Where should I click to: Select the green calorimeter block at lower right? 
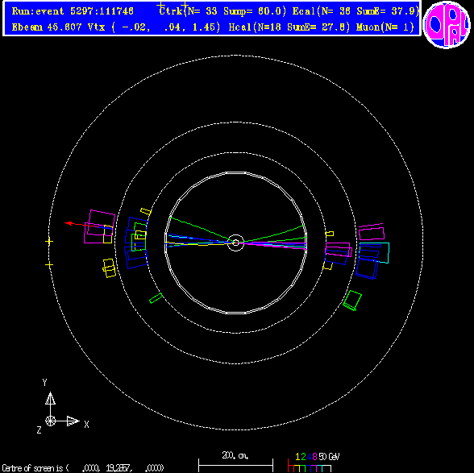click(352, 300)
